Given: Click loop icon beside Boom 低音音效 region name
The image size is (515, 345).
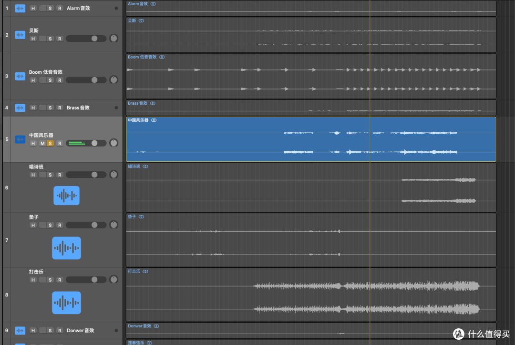Looking at the screenshot, I should [x=162, y=57].
